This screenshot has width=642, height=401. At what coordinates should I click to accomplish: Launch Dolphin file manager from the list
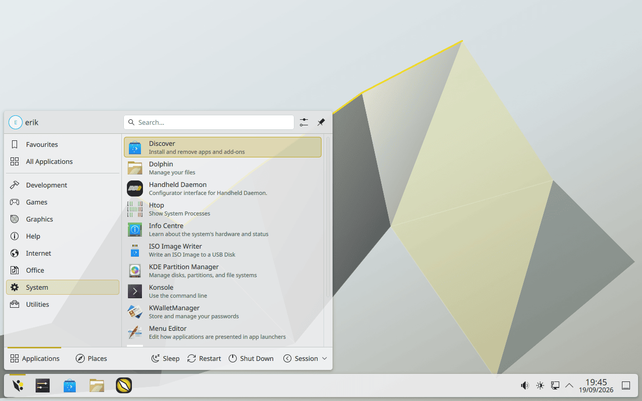223,168
